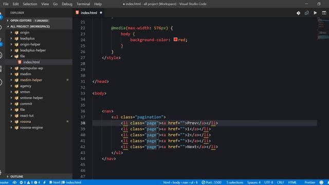Viewport: 329px width, 185px height.
Task: Open the File menu
Action: (6, 4)
